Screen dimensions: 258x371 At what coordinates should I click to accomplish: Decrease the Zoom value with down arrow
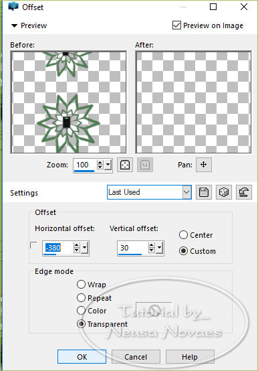(x=100, y=167)
